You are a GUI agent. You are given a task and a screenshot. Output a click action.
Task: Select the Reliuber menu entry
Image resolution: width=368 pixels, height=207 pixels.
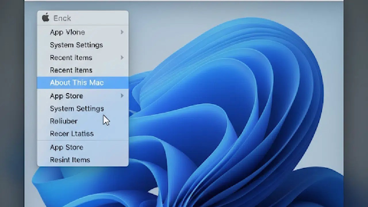83,121
